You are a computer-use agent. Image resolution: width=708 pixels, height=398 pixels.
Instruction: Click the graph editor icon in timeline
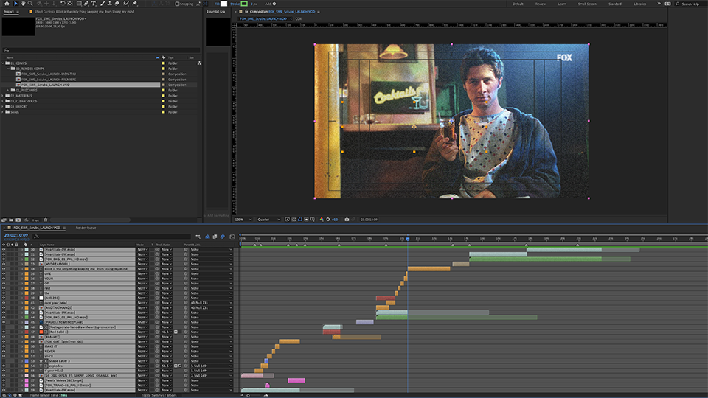coord(232,237)
